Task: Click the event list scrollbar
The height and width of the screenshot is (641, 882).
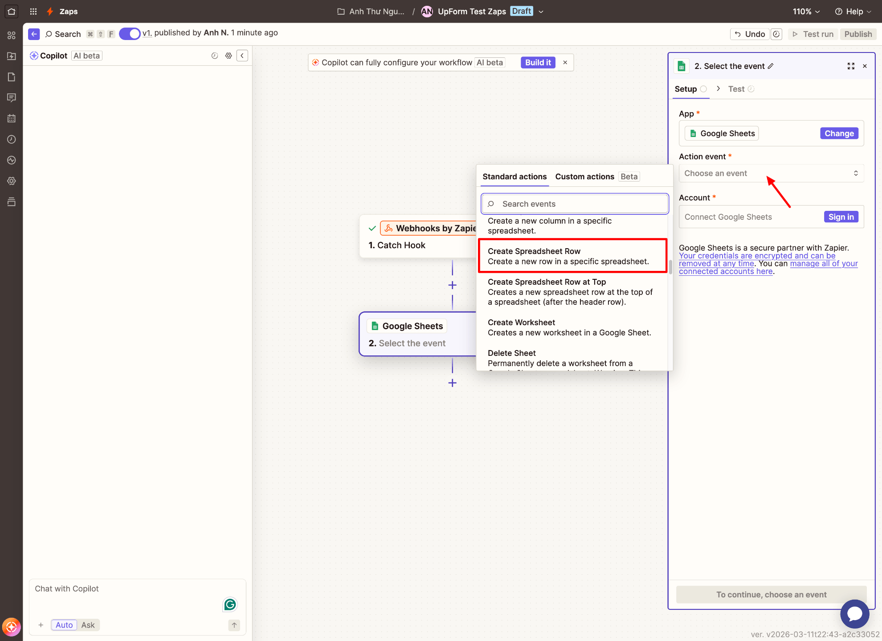Action: [670, 266]
